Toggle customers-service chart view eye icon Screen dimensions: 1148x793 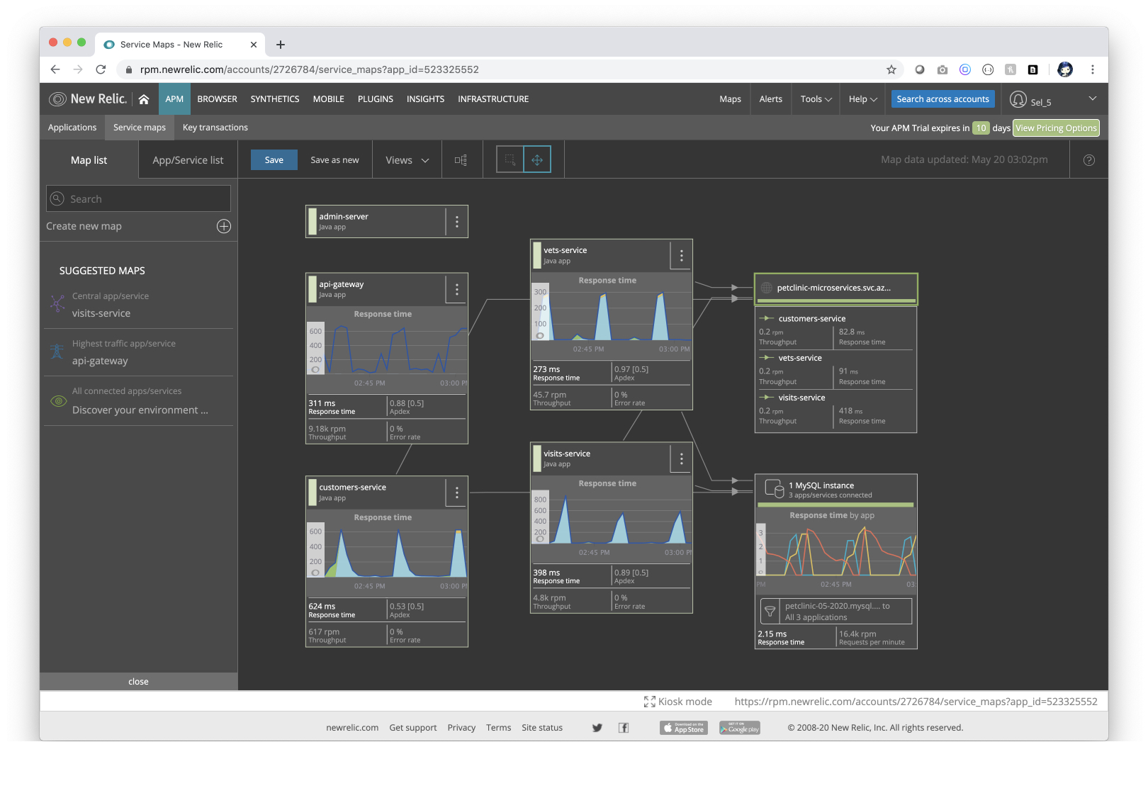coord(315,573)
